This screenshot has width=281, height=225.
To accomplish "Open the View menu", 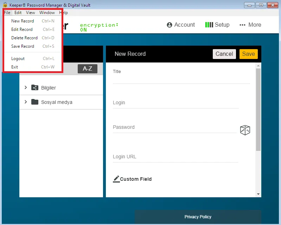I will click(x=31, y=13).
